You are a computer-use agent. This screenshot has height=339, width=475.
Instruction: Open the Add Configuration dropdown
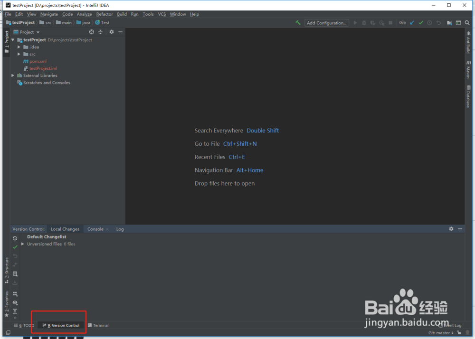click(327, 23)
